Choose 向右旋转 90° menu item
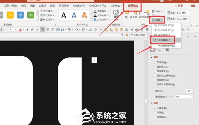The image size is (199, 125). point(166,25)
